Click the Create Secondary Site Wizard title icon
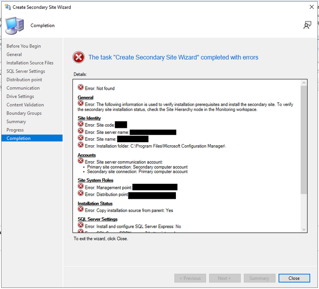 pyautogui.click(x=8, y=7)
